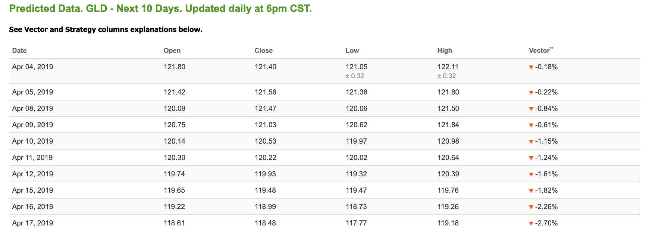This screenshot has height=250, width=652.
Task: Click red down arrow beside -2.70%
Action: 531,224
